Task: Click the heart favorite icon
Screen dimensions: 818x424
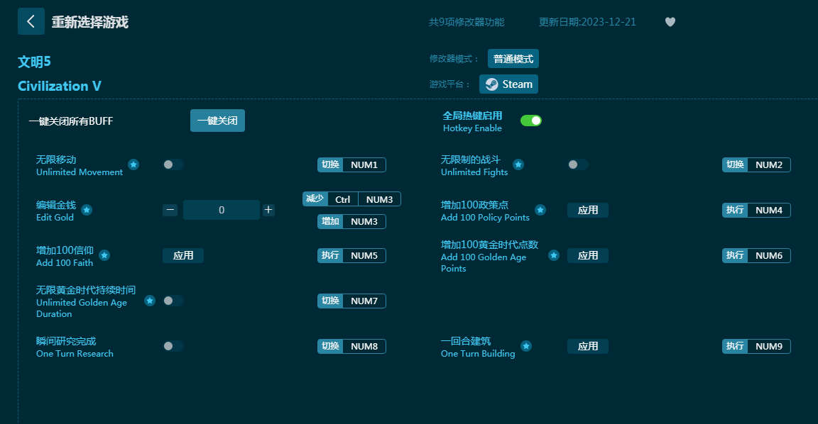Action: (670, 22)
